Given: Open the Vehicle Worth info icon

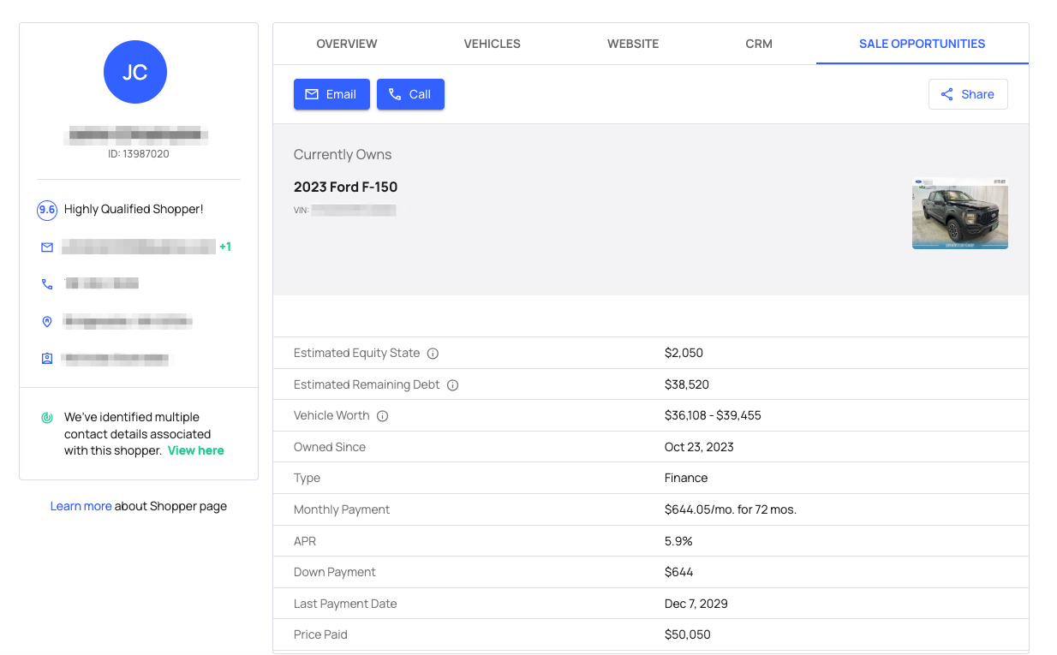Looking at the screenshot, I should pyautogui.click(x=380, y=415).
